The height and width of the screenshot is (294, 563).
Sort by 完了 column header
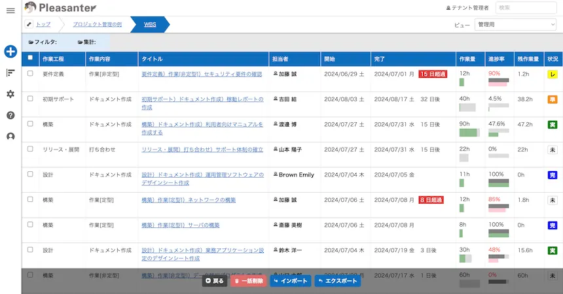pos(413,59)
